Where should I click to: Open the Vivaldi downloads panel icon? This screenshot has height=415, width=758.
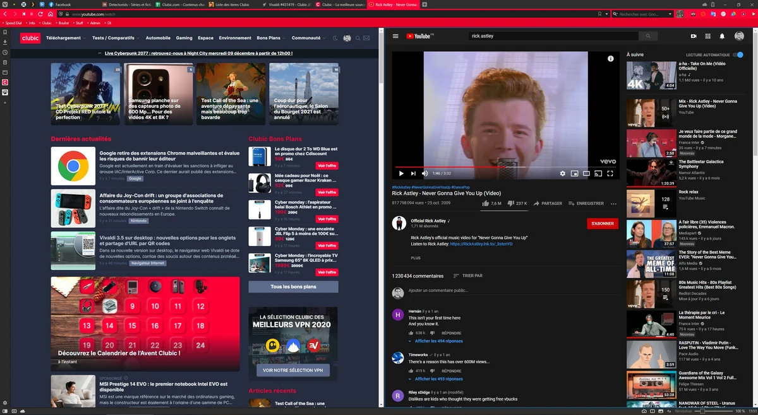[x=5, y=42]
